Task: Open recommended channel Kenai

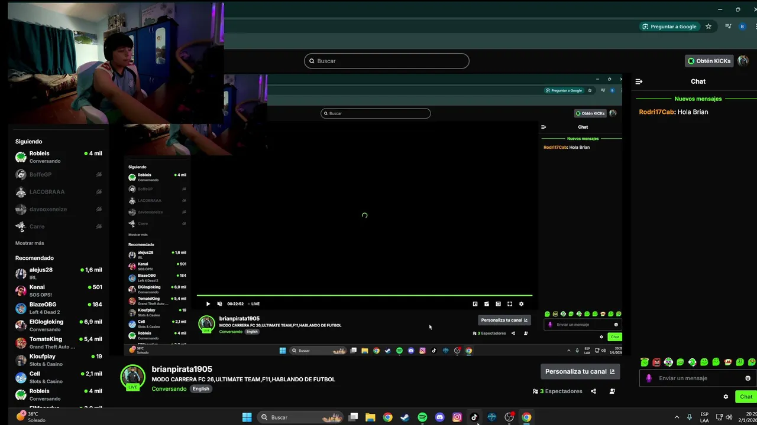Action: click(59, 290)
